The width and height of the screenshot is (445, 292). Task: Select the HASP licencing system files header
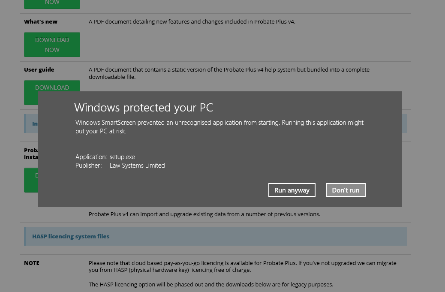point(71,236)
